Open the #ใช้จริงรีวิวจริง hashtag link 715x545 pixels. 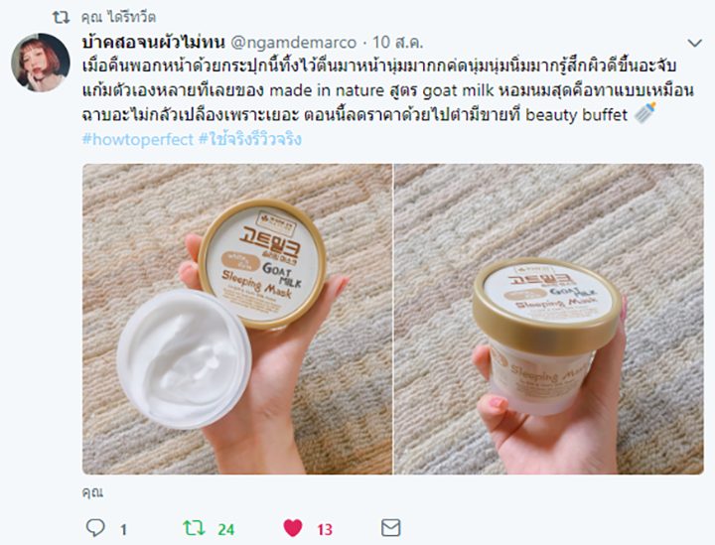250,139
